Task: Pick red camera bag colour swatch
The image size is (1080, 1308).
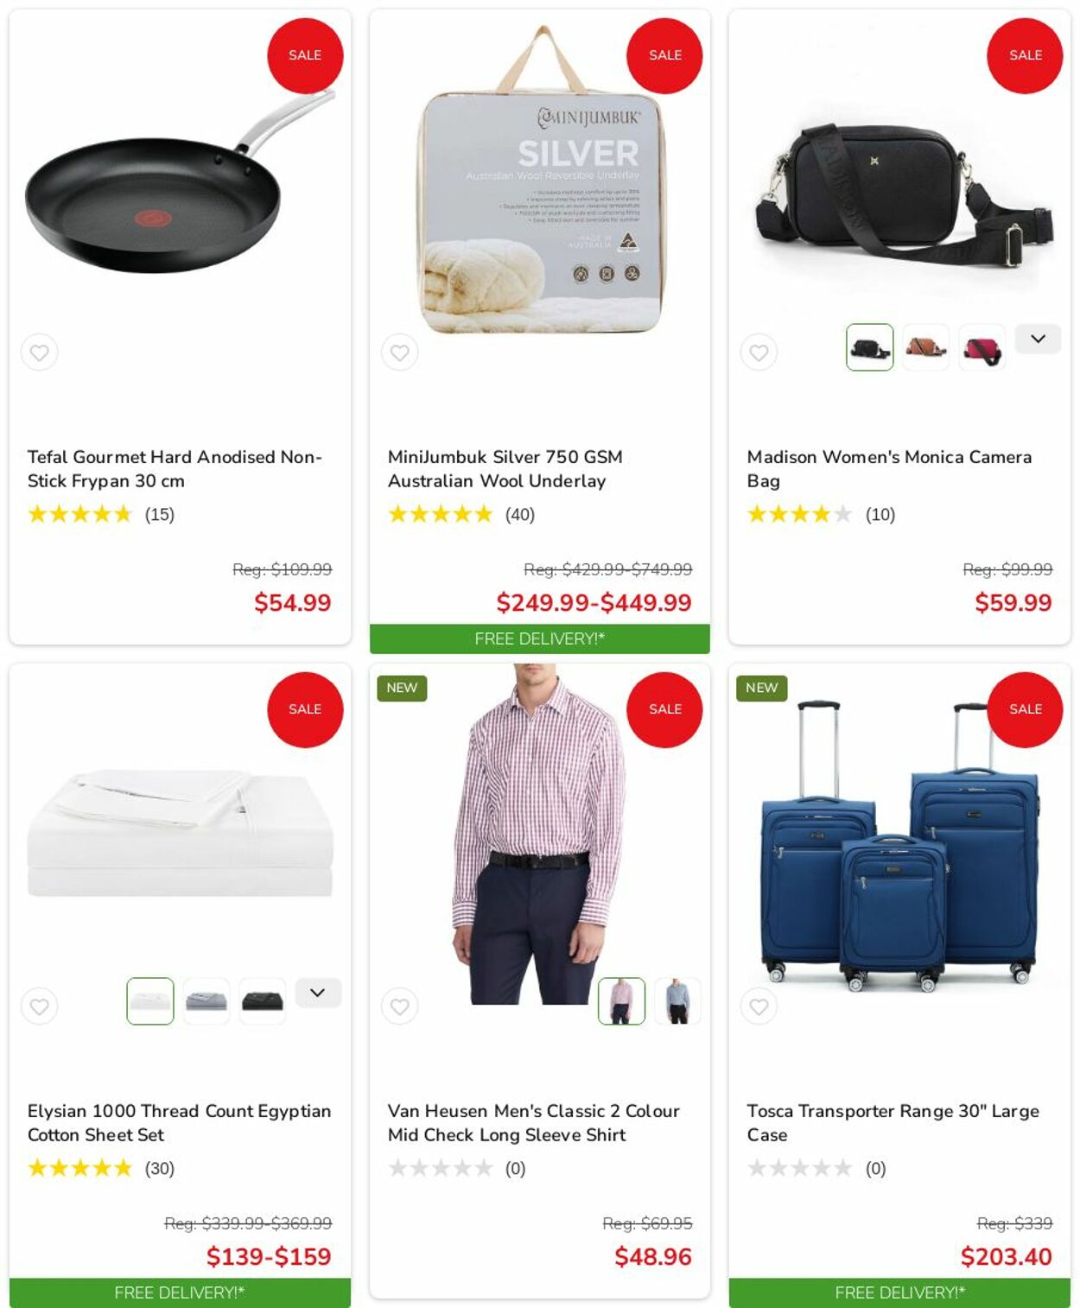Action: pyautogui.click(x=982, y=347)
